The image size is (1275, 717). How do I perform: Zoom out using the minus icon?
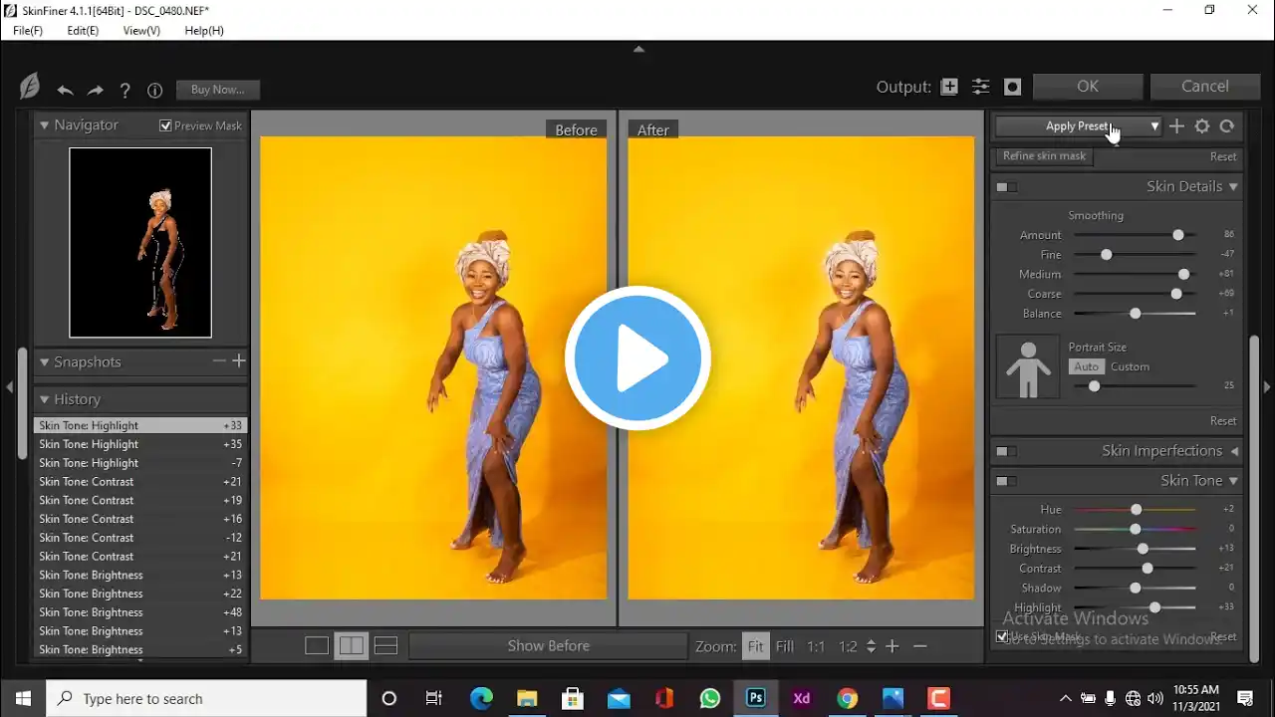pyautogui.click(x=920, y=646)
